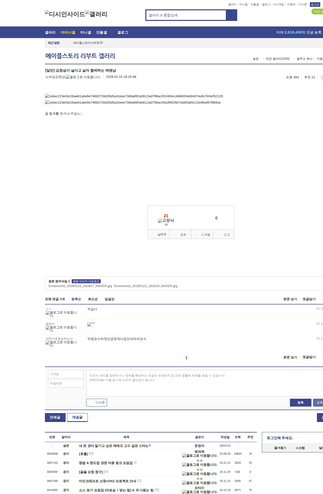Click comment text 무병장수하겟단긍정적다짐인데억까모지
The image size is (323, 494).
pos(117,339)
